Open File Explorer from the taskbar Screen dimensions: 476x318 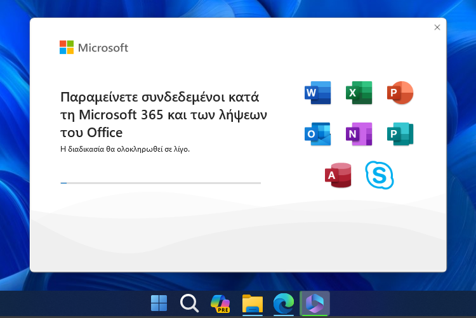[253, 303]
